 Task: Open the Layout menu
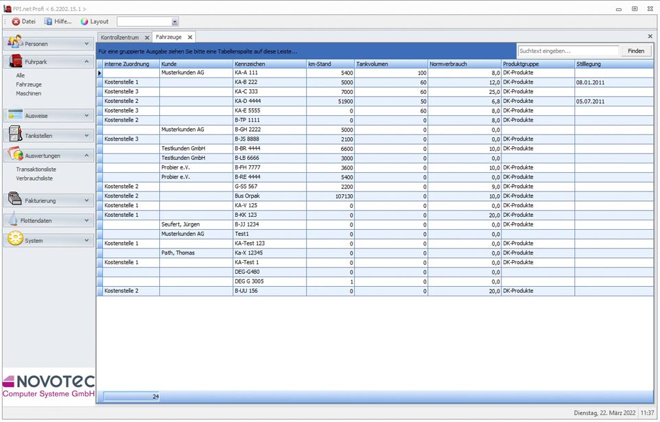95,22
